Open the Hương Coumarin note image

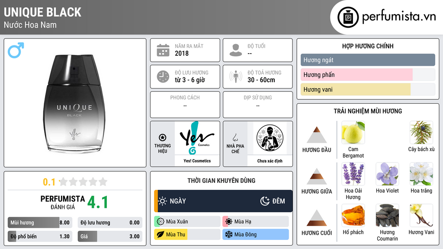pos(387,215)
